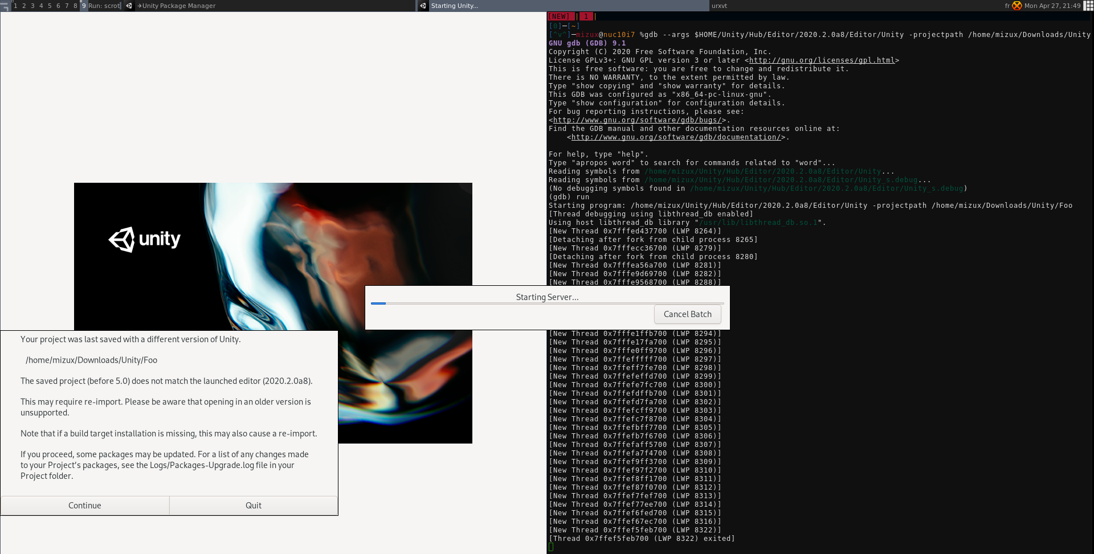Click the 'Note that if a build target' sentence

pyautogui.click(x=169, y=434)
